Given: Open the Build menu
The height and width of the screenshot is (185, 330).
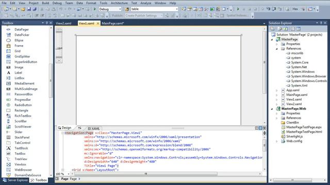Looking at the screenshot, I should (x=45, y=3).
